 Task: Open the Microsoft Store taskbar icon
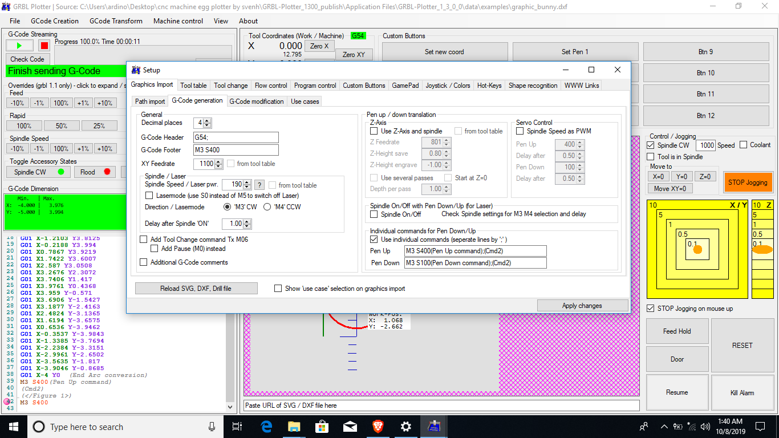pos(322,427)
